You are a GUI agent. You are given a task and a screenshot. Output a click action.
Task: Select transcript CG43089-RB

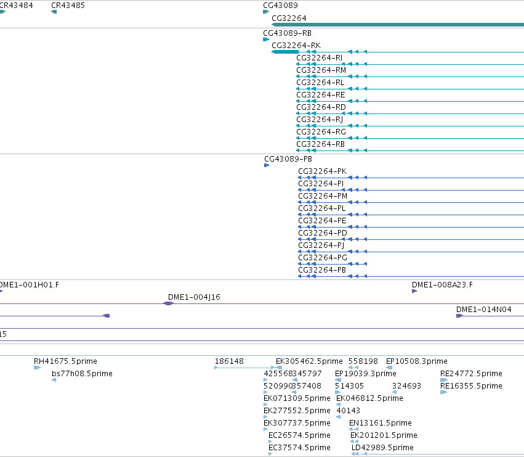click(x=287, y=33)
